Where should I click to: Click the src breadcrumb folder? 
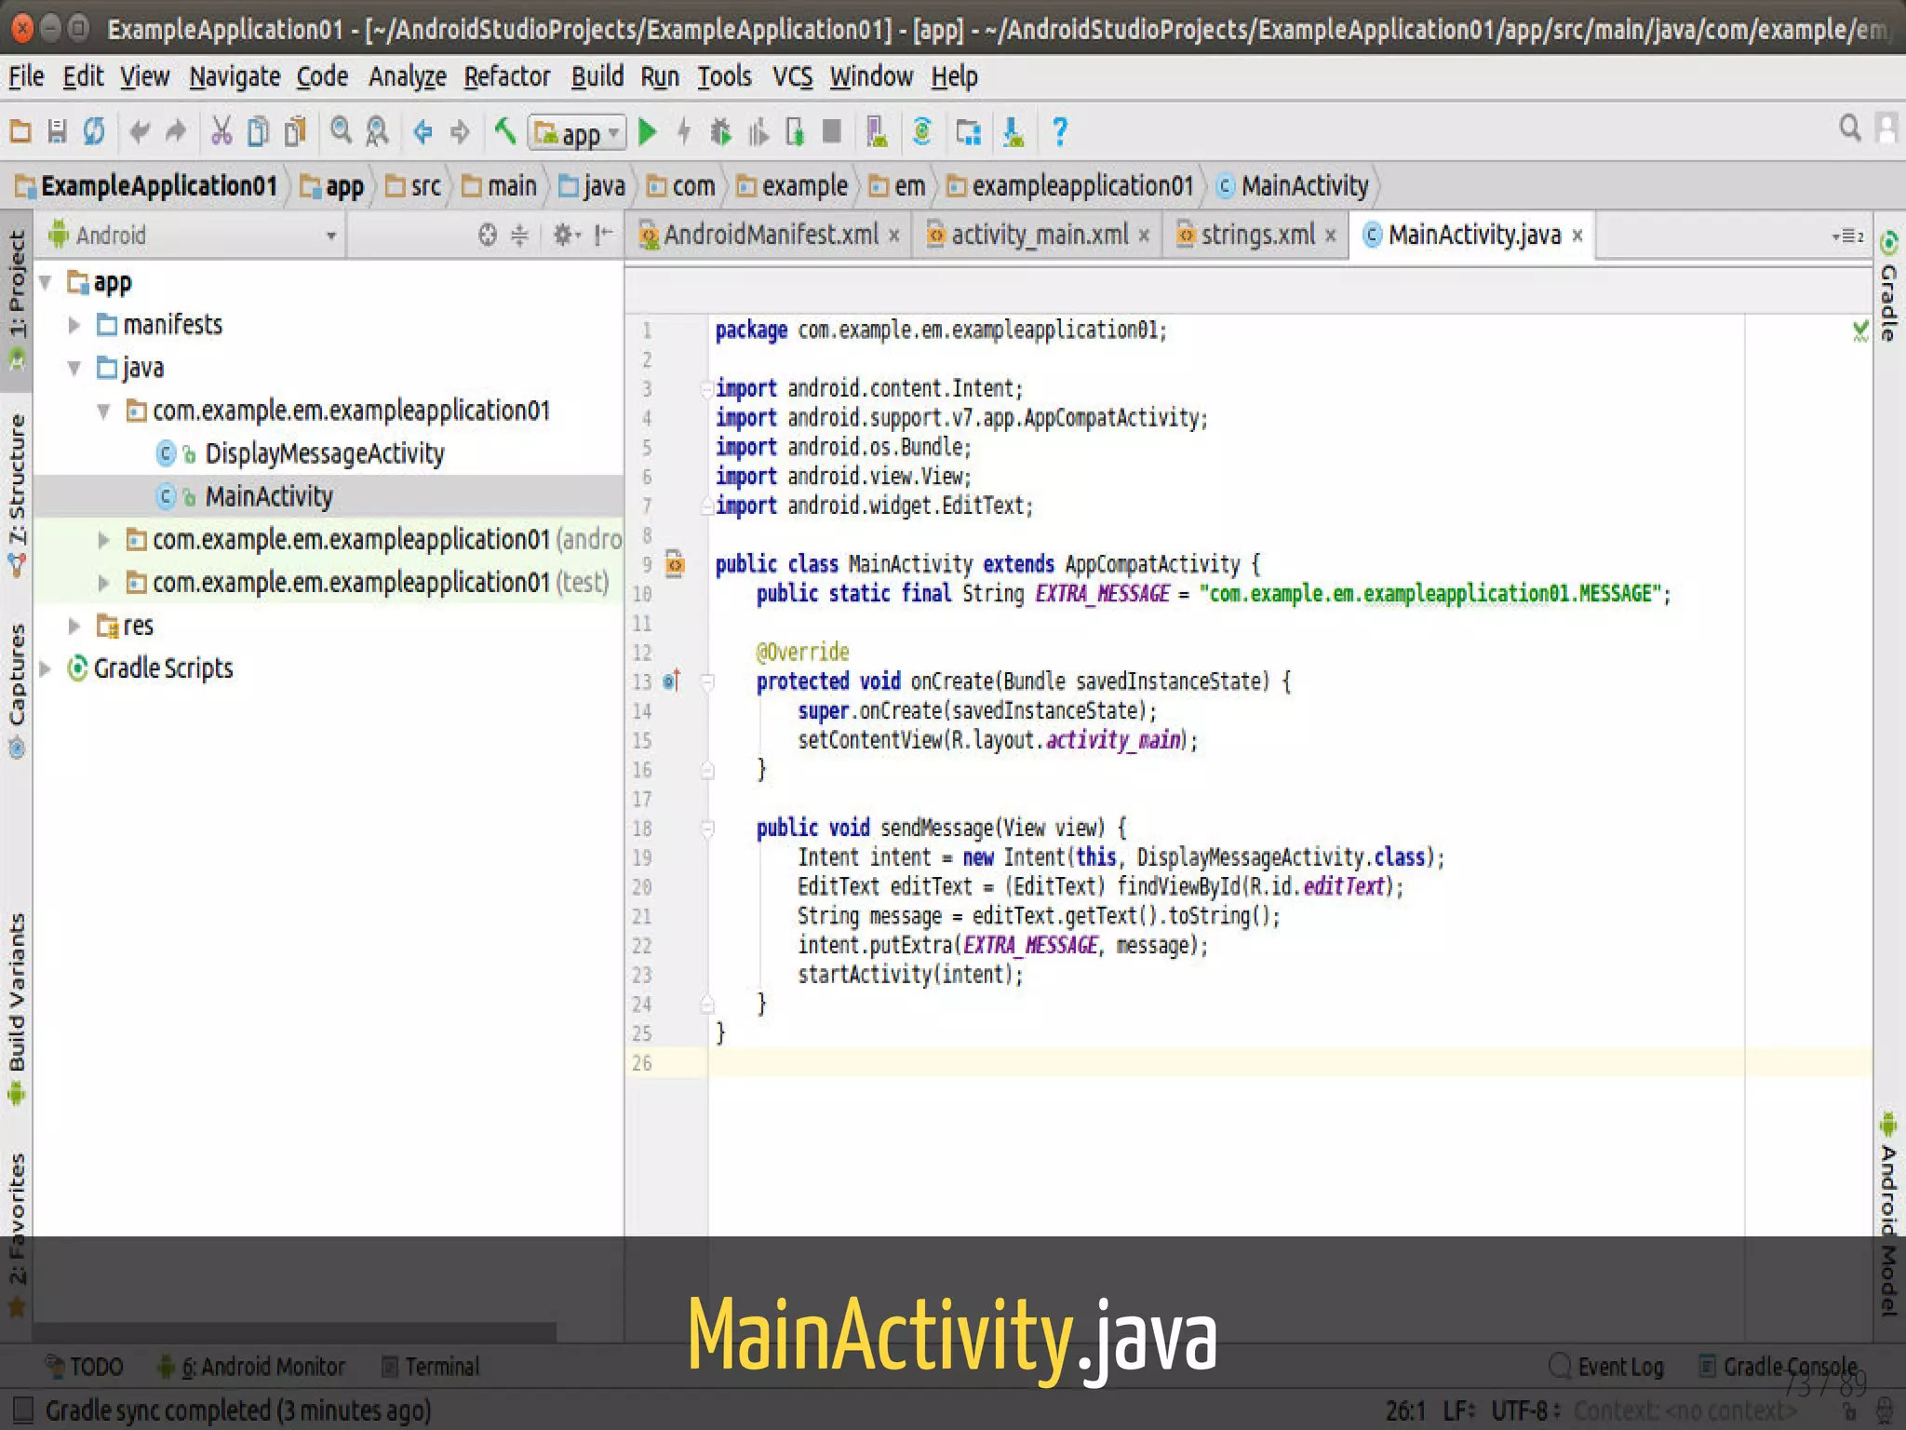414,186
